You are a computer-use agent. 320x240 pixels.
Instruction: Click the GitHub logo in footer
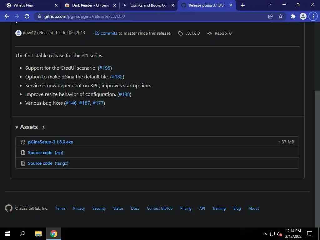pyautogui.click(x=8, y=208)
